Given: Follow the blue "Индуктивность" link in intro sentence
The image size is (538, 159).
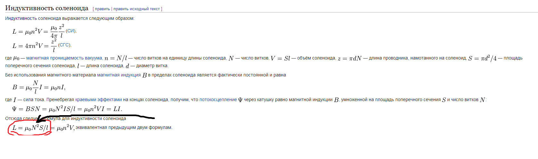Looking at the screenshot, I should (x=21, y=18).
